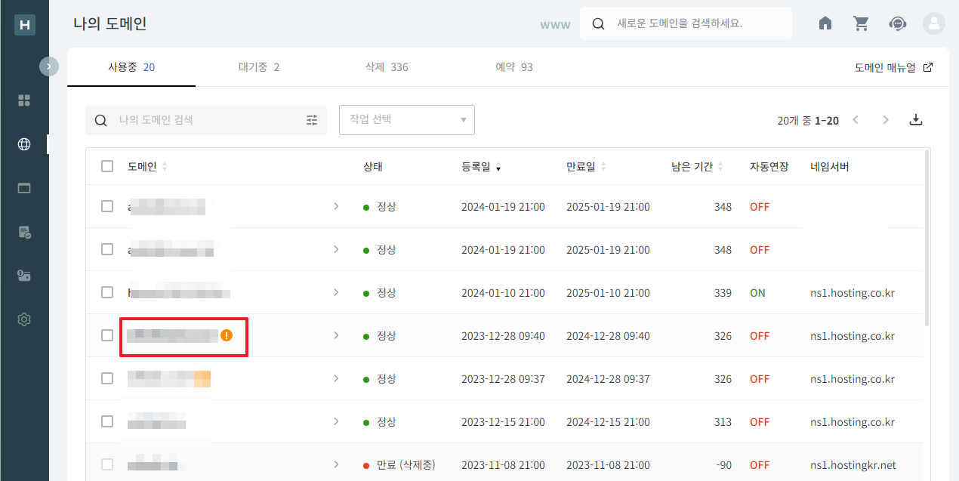The image size is (959, 481).
Task: Check the first domain row checkbox
Action: point(107,206)
